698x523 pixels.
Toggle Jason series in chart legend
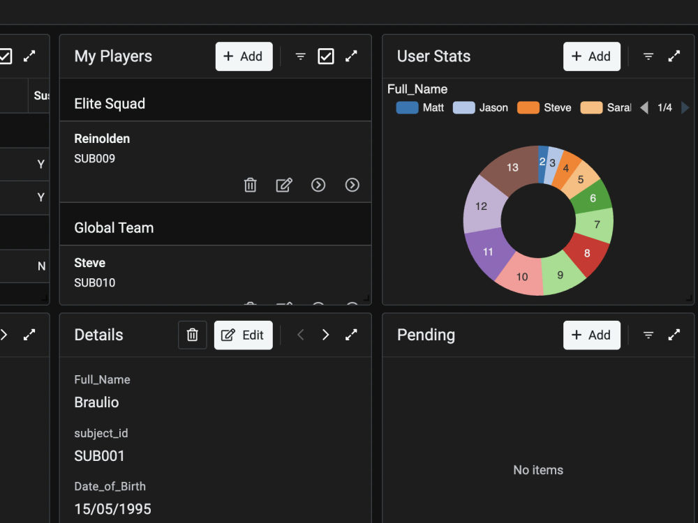[480, 107]
